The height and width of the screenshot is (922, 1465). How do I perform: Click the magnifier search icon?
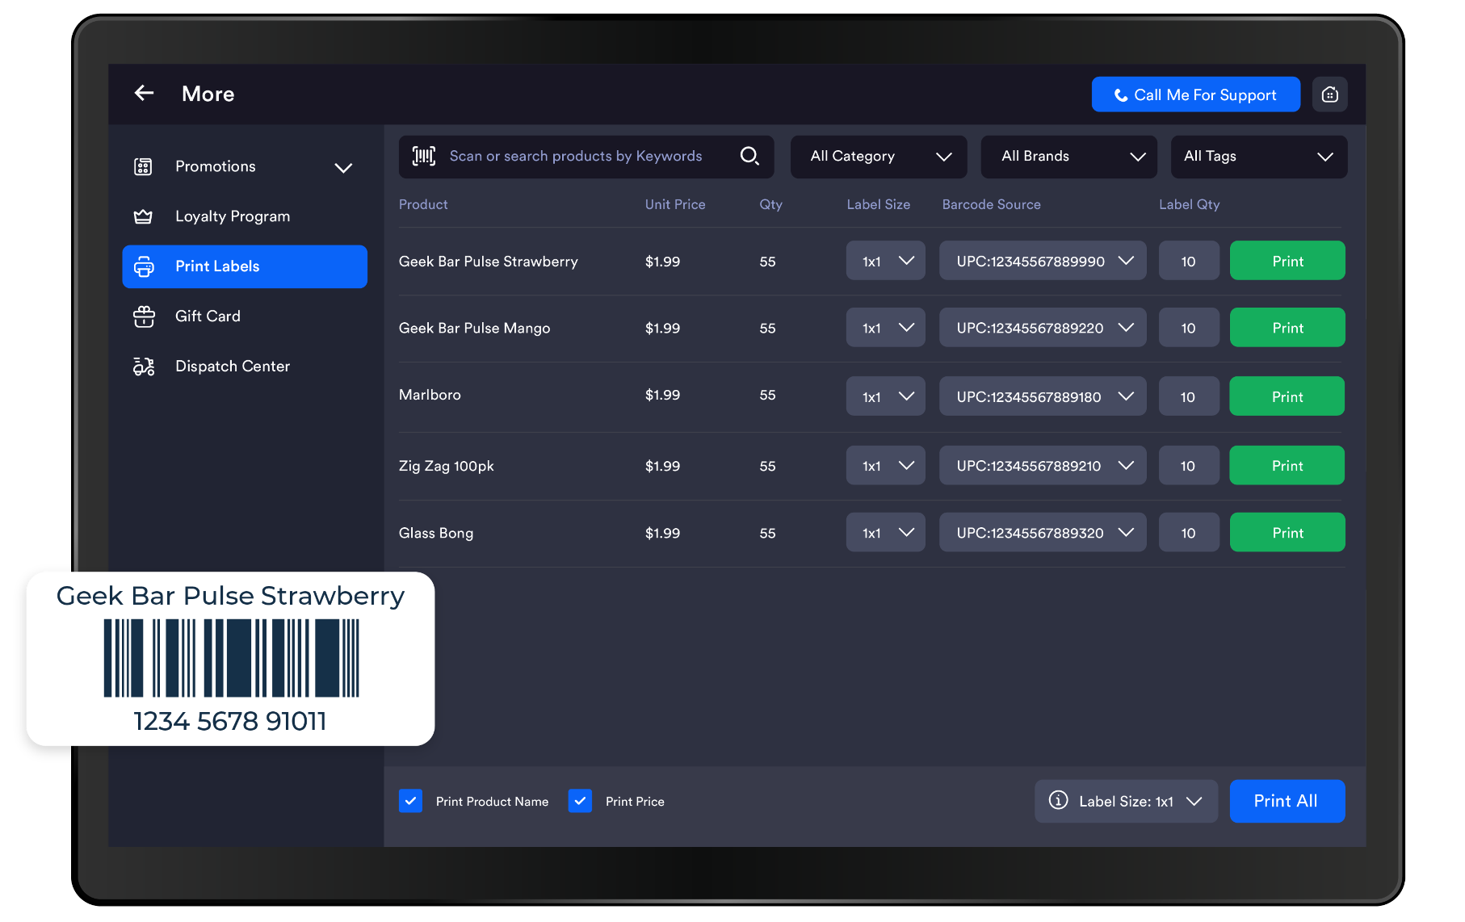pyautogui.click(x=749, y=156)
